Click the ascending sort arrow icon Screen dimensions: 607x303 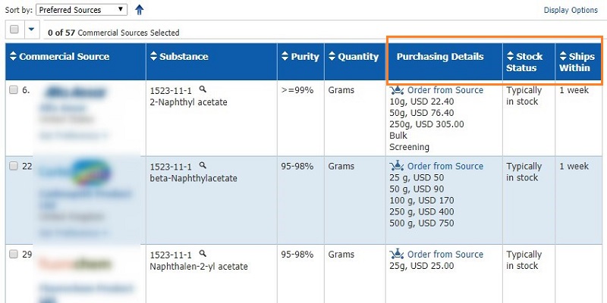139,10
